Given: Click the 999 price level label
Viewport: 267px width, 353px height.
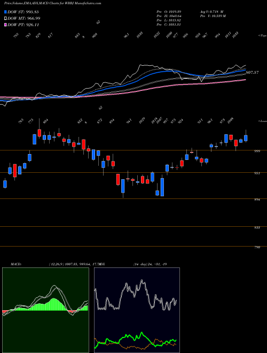Looking at the screenshot, I should [x=257, y=151].
